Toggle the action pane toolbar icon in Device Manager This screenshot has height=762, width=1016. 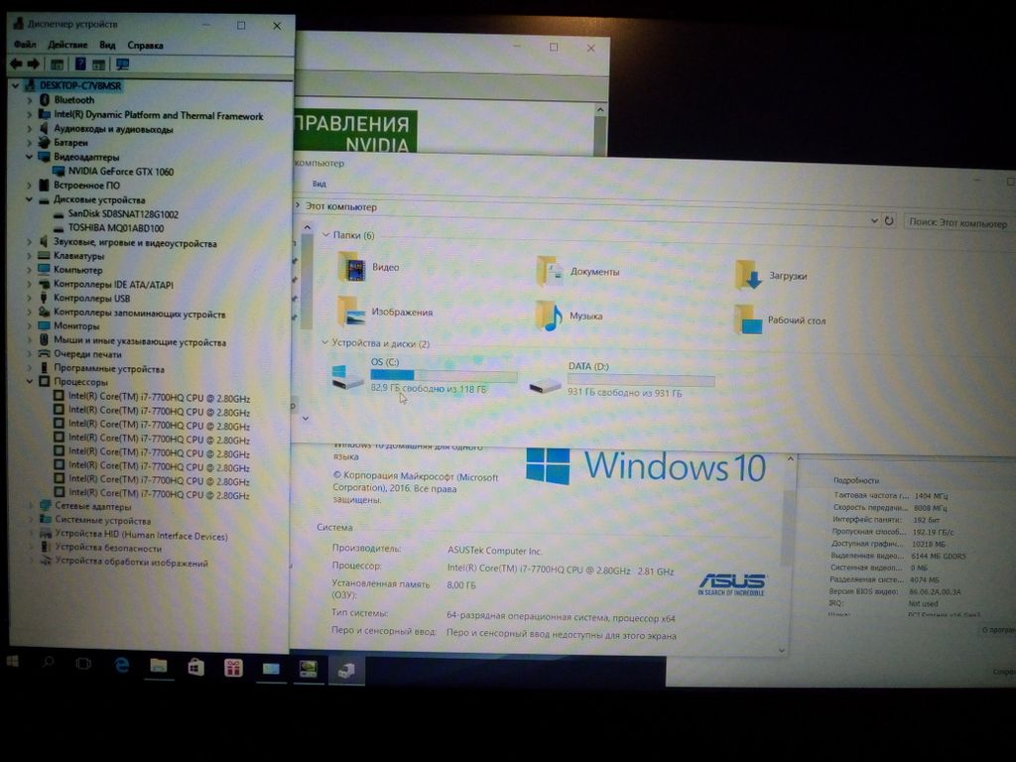(98, 64)
